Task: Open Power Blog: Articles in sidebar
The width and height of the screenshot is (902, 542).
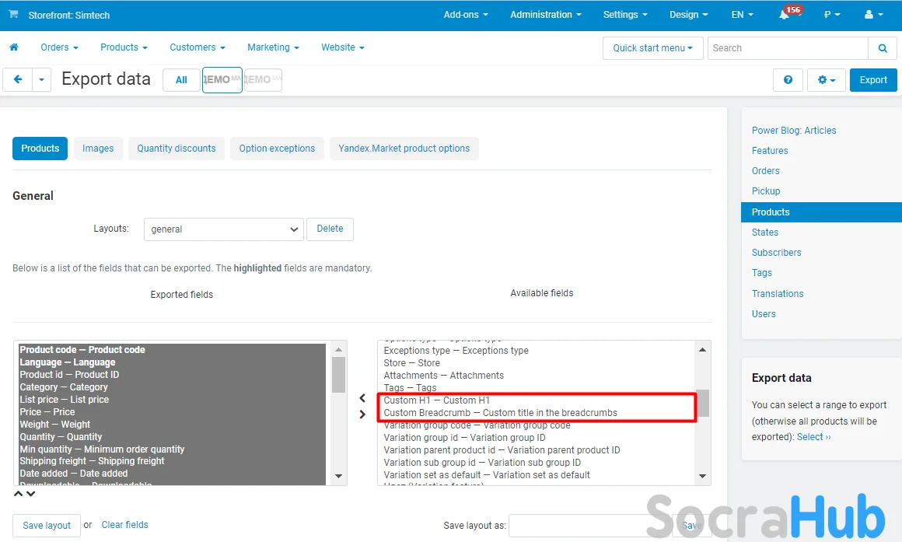Action: pyautogui.click(x=794, y=131)
